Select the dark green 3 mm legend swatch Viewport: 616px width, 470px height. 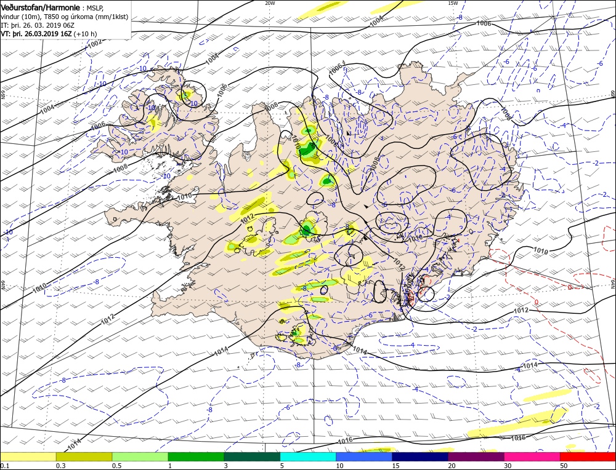[252, 456]
